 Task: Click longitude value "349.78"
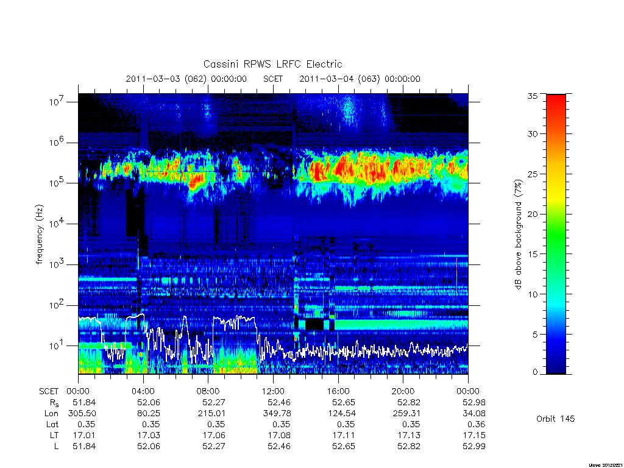point(276,414)
